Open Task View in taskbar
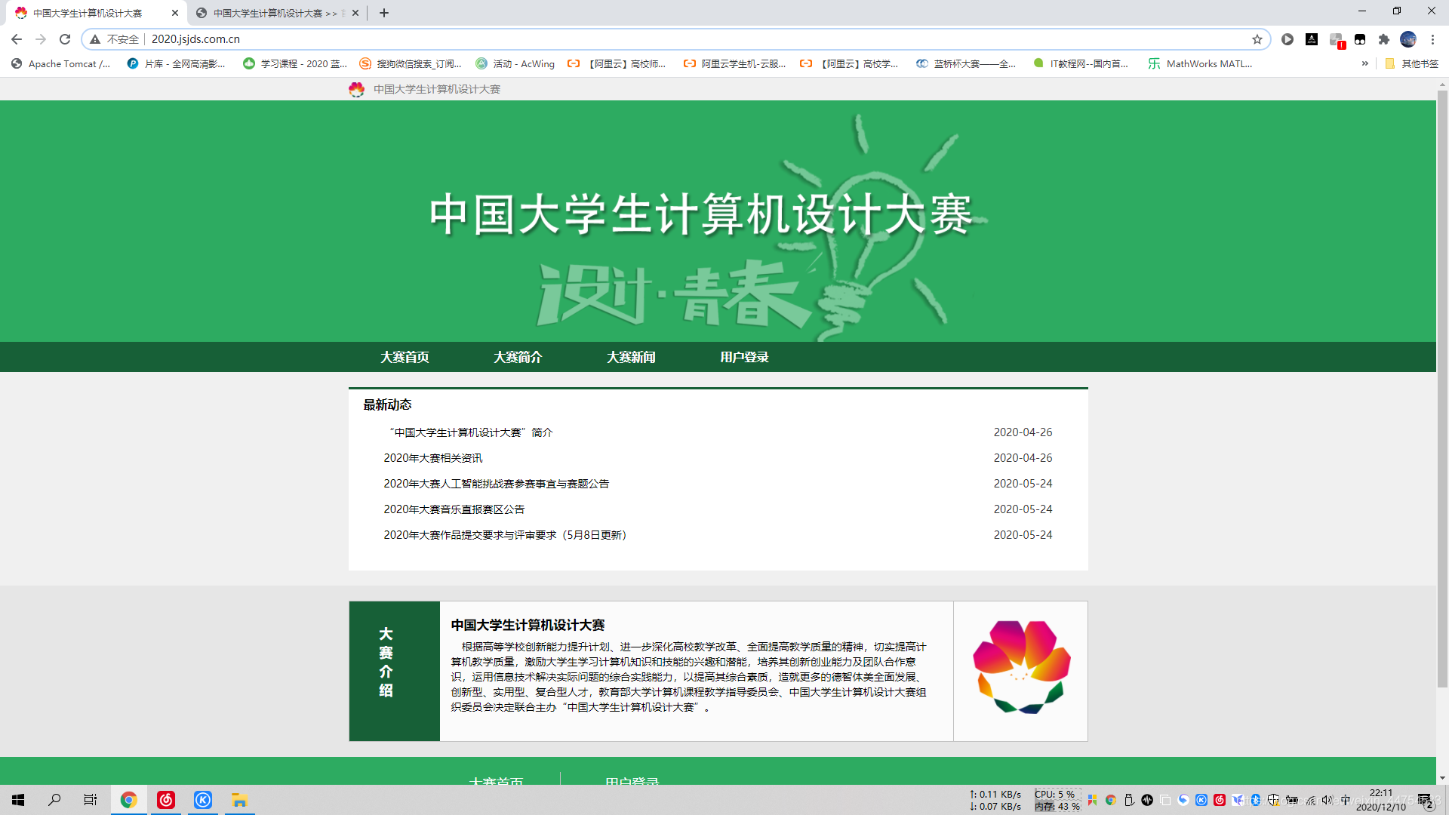 pos(91,800)
